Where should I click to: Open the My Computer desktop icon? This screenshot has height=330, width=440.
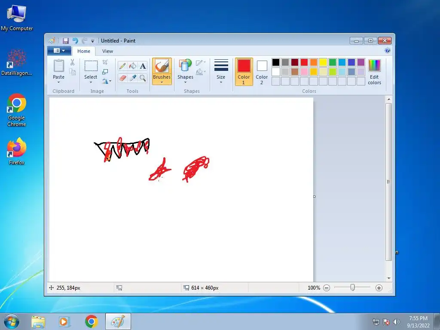(17, 18)
